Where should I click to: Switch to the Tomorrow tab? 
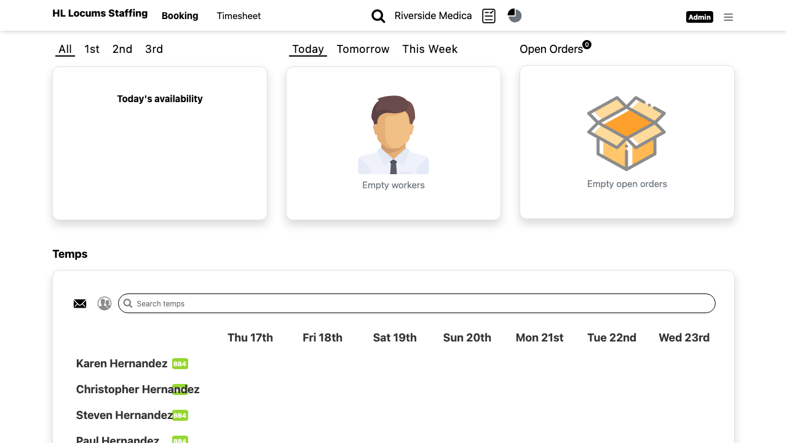[x=363, y=49]
